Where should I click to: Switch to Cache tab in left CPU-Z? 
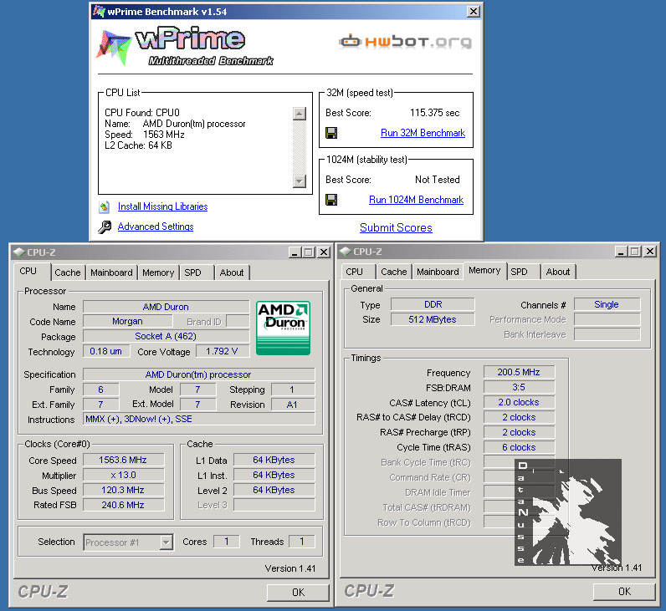(68, 272)
